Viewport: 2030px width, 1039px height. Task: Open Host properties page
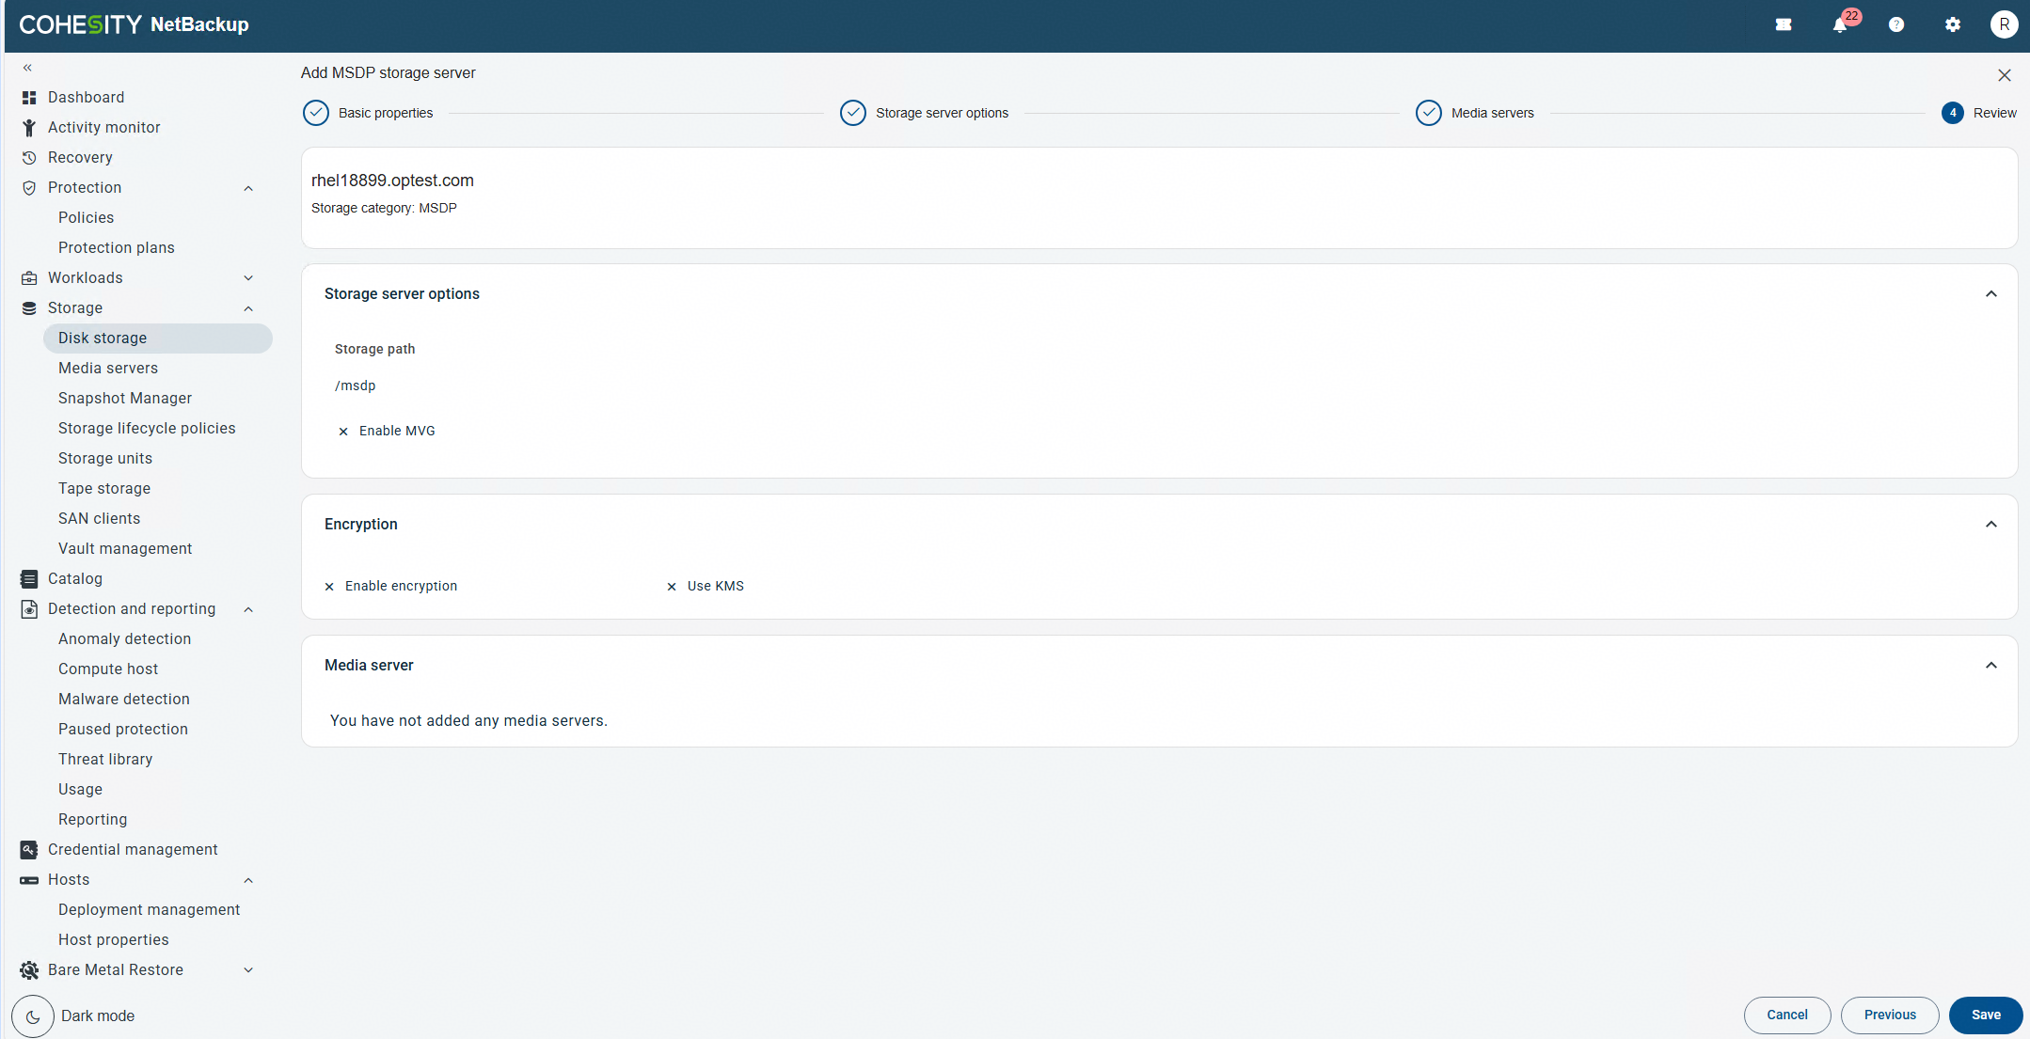tap(114, 940)
